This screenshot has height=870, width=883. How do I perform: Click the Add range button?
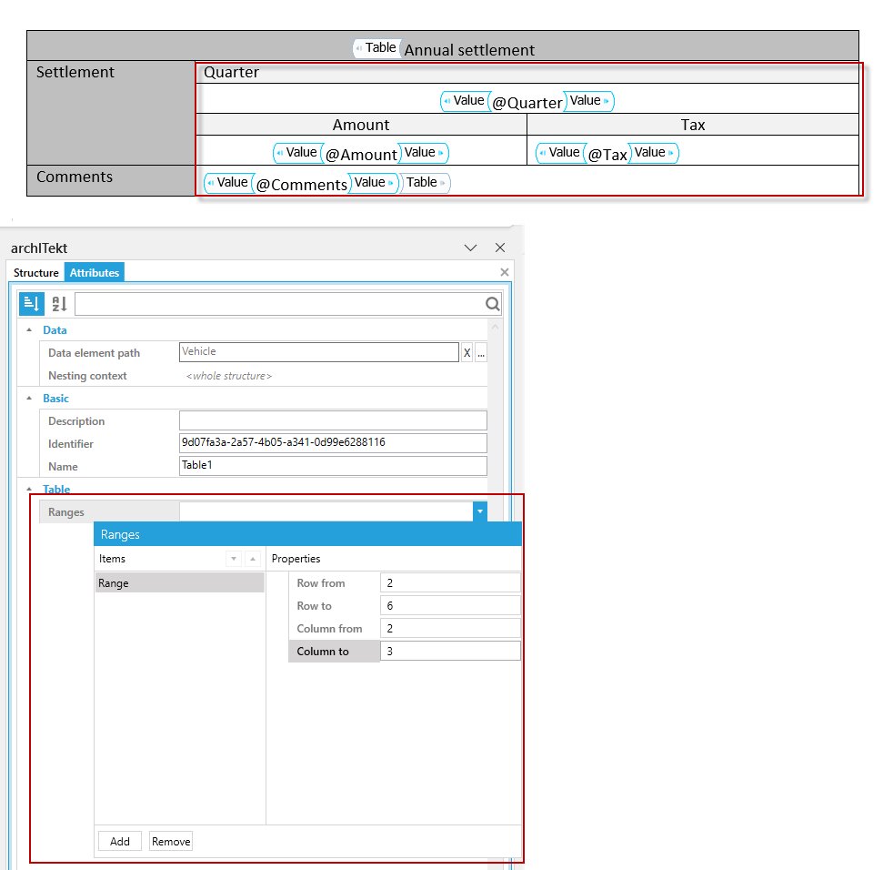click(120, 841)
